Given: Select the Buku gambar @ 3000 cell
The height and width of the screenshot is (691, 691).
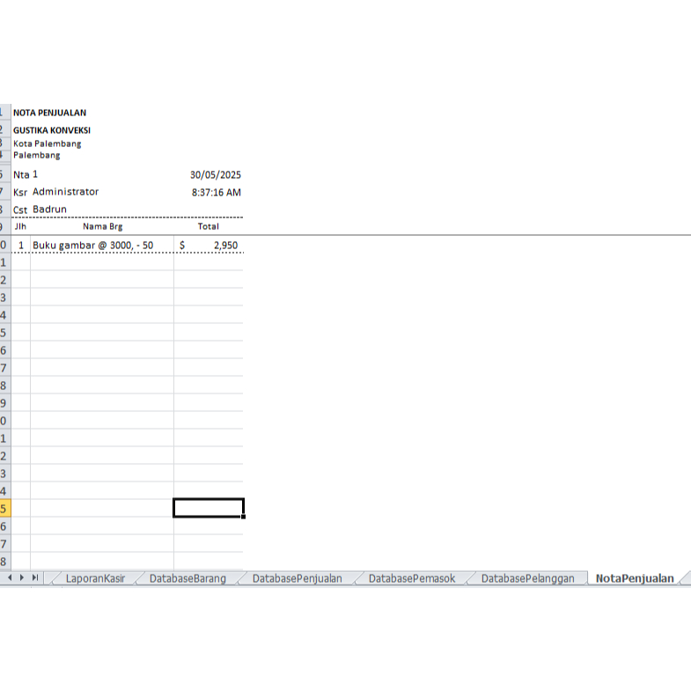Looking at the screenshot, I should [x=102, y=245].
